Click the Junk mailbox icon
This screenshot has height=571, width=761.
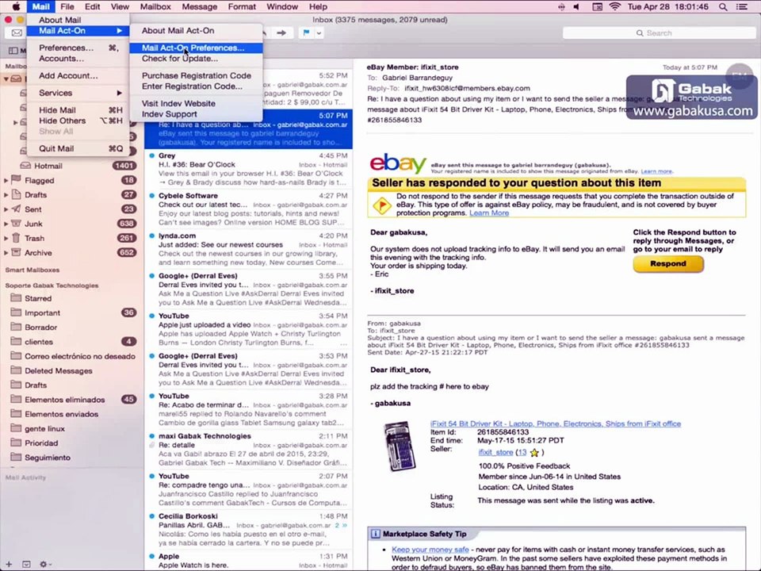coord(16,224)
